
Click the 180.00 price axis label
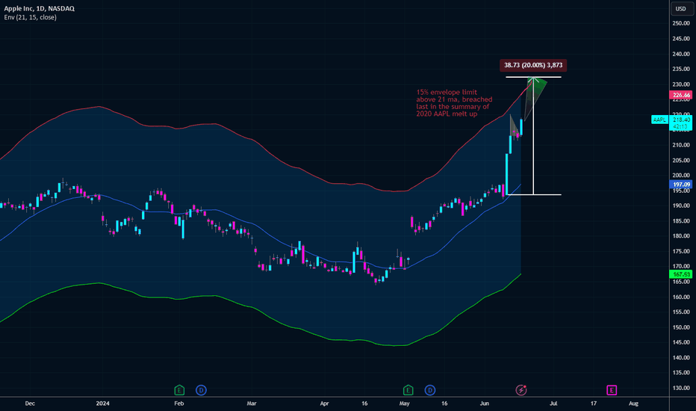[681, 236]
